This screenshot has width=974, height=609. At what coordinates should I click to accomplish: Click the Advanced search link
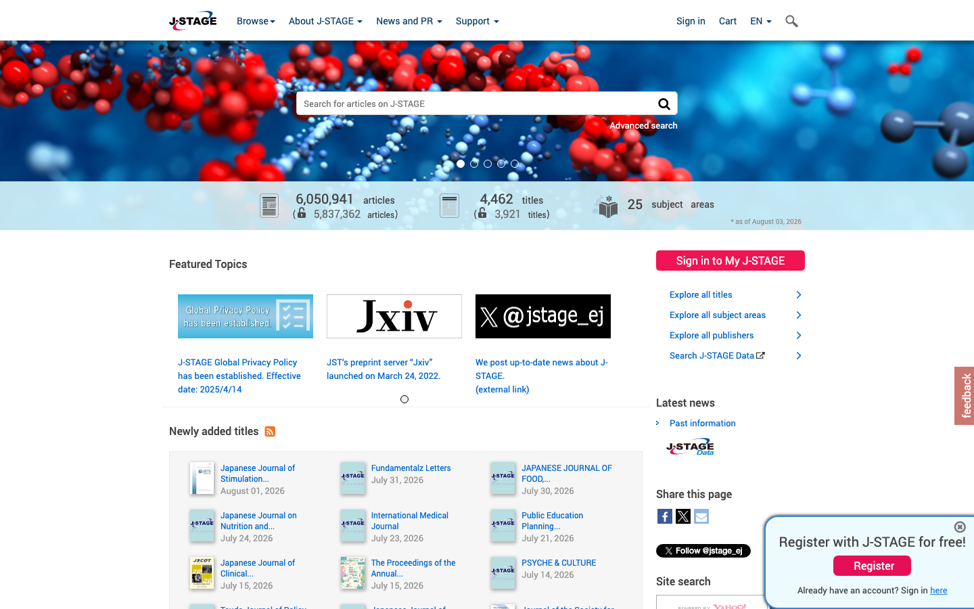(643, 126)
